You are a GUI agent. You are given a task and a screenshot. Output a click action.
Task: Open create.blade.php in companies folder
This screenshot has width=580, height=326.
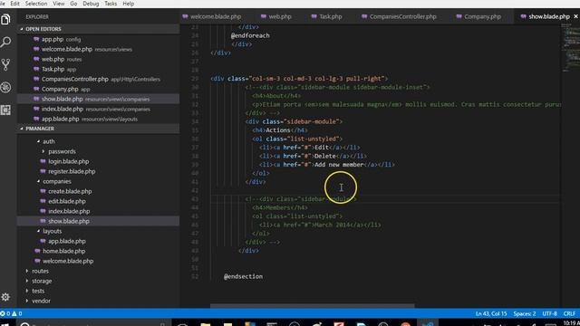[x=99, y=191]
